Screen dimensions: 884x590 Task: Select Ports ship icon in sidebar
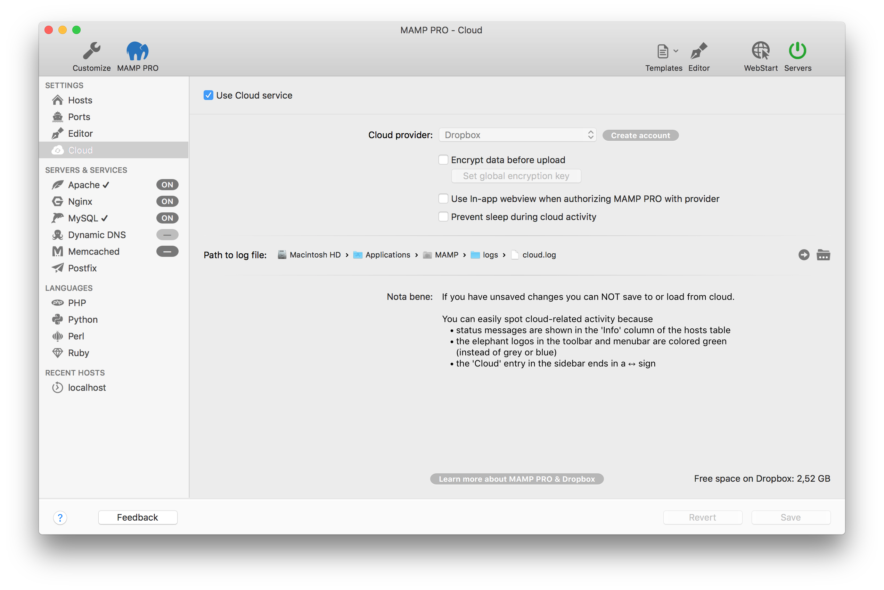(58, 117)
